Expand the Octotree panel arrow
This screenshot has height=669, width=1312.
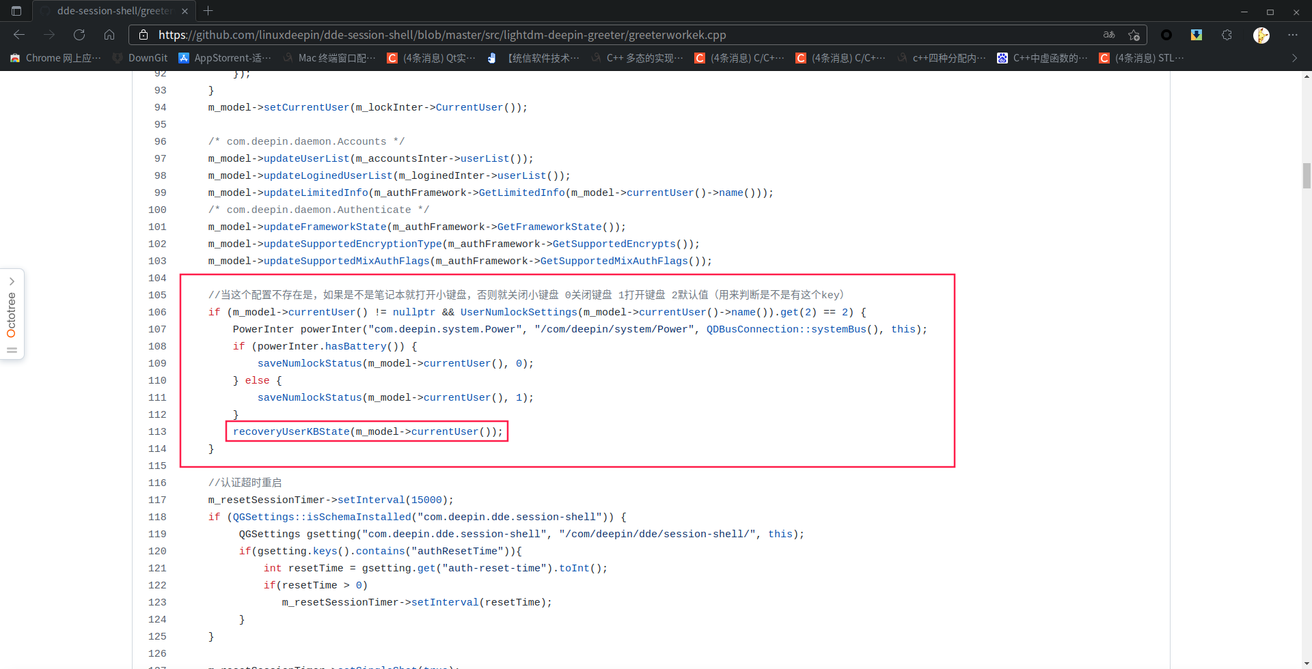click(x=12, y=281)
